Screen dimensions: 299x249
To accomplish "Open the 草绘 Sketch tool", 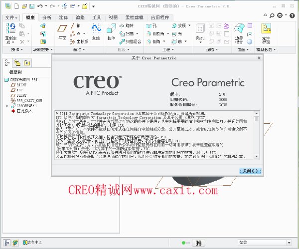I will click(96, 31).
